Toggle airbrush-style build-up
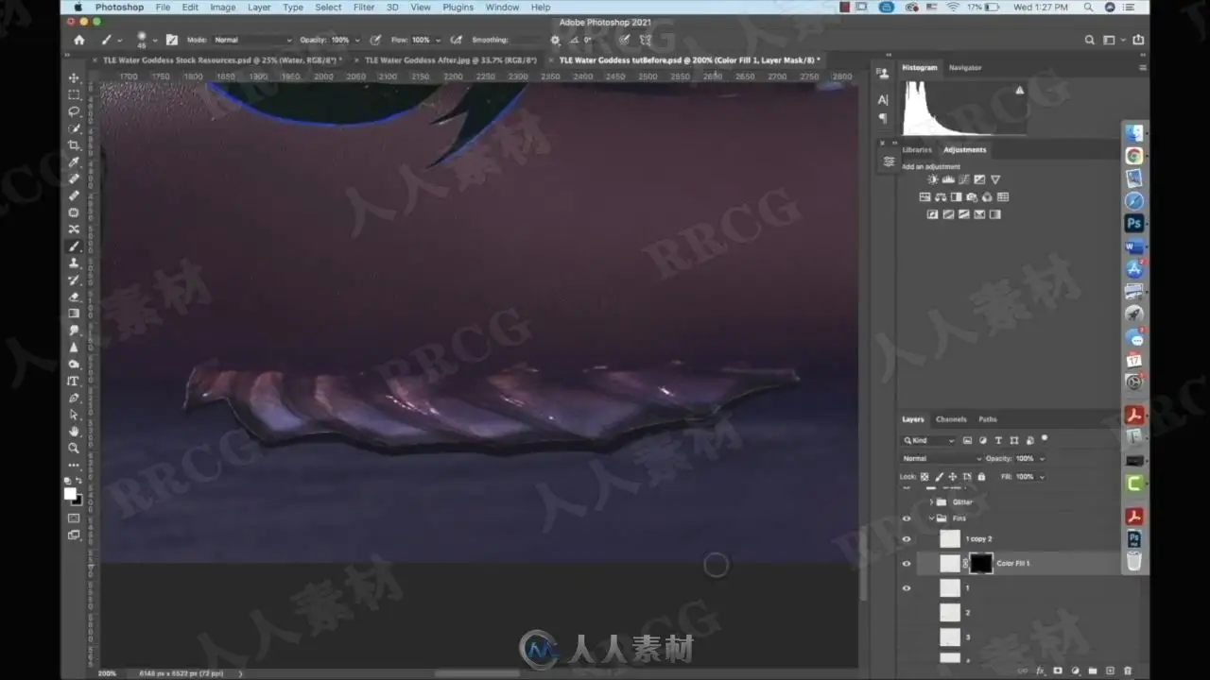 [457, 40]
